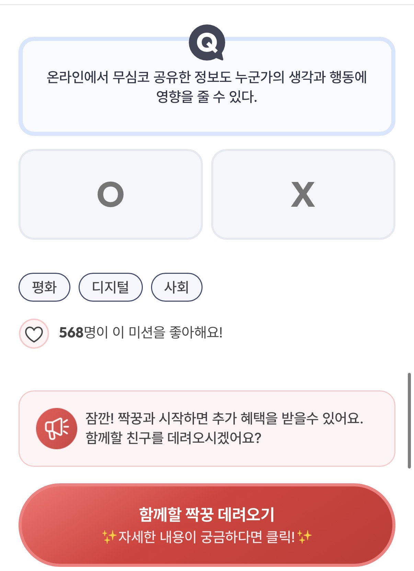Select the O answer option
This screenshot has width=414, height=571.
(111, 194)
